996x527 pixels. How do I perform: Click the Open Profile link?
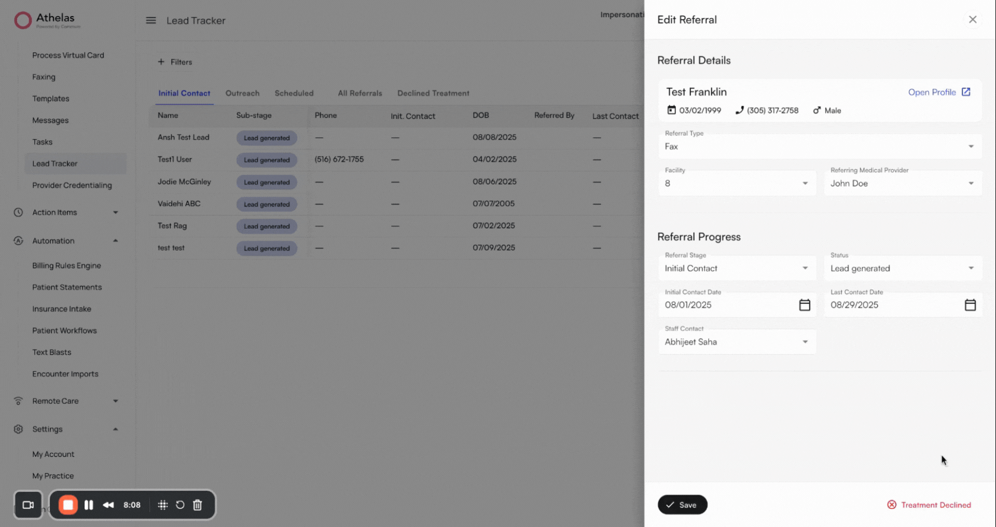(939, 92)
